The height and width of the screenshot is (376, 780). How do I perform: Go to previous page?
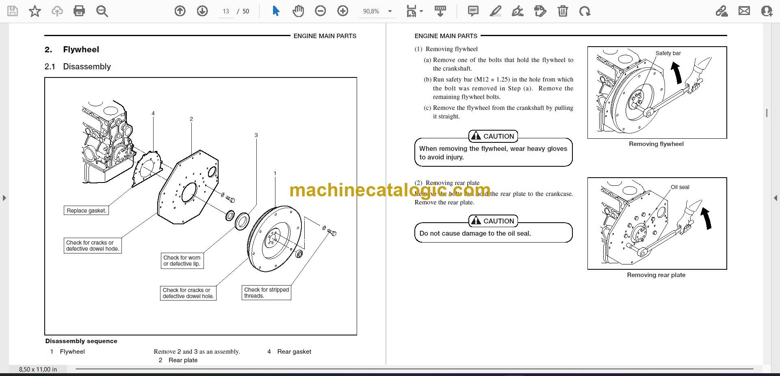point(180,11)
